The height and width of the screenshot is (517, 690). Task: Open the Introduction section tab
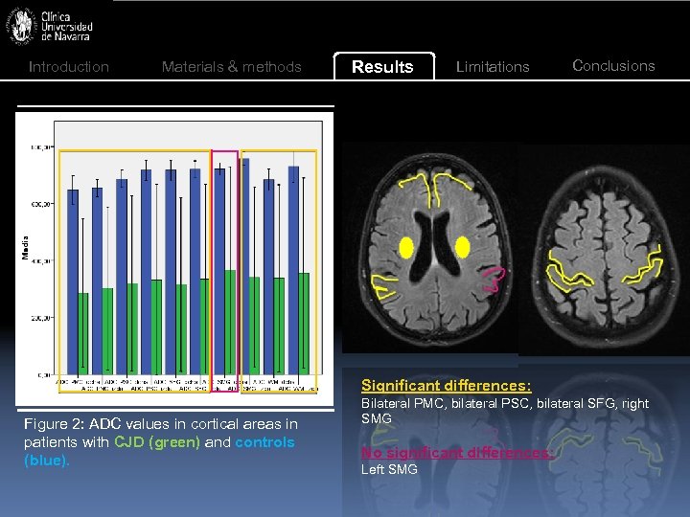(69, 67)
